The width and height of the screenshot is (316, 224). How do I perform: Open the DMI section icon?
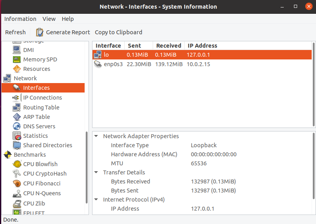click(x=17, y=50)
